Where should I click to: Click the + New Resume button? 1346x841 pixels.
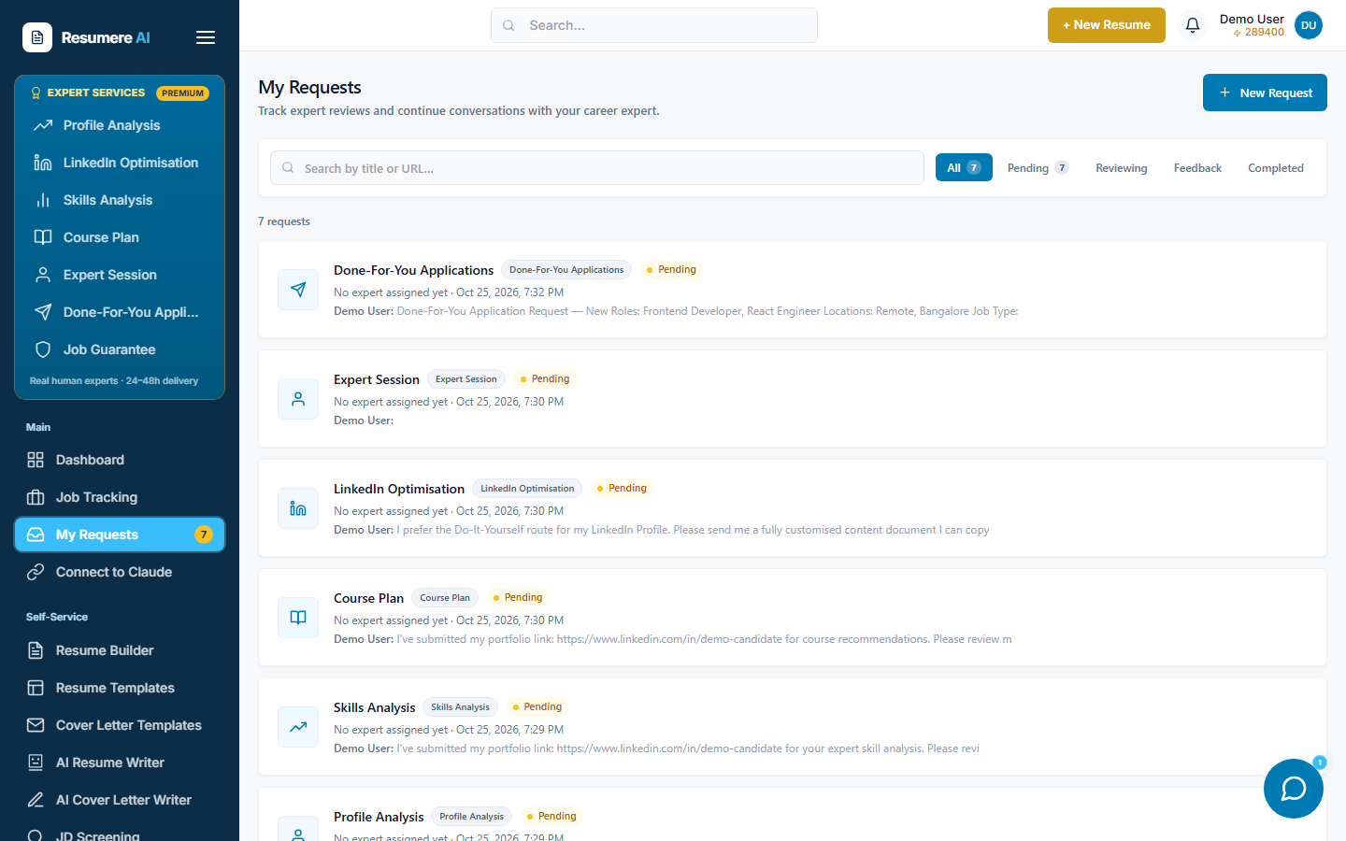1107,25
